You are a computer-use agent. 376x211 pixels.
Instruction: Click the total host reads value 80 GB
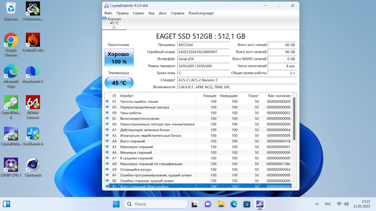[x=282, y=45]
